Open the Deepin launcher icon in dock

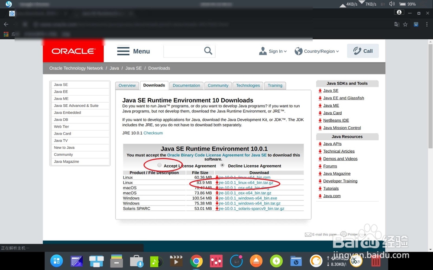click(57, 260)
